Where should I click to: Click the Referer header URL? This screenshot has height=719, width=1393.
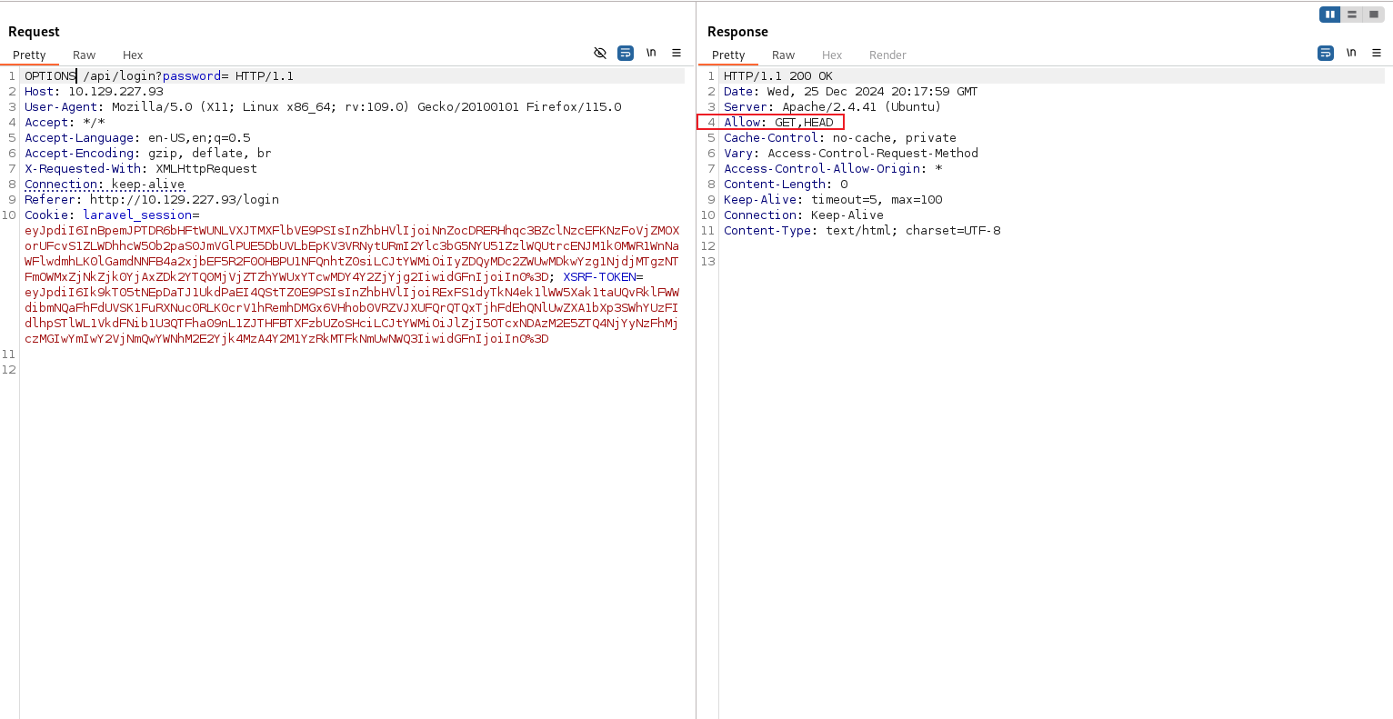[x=185, y=200]
